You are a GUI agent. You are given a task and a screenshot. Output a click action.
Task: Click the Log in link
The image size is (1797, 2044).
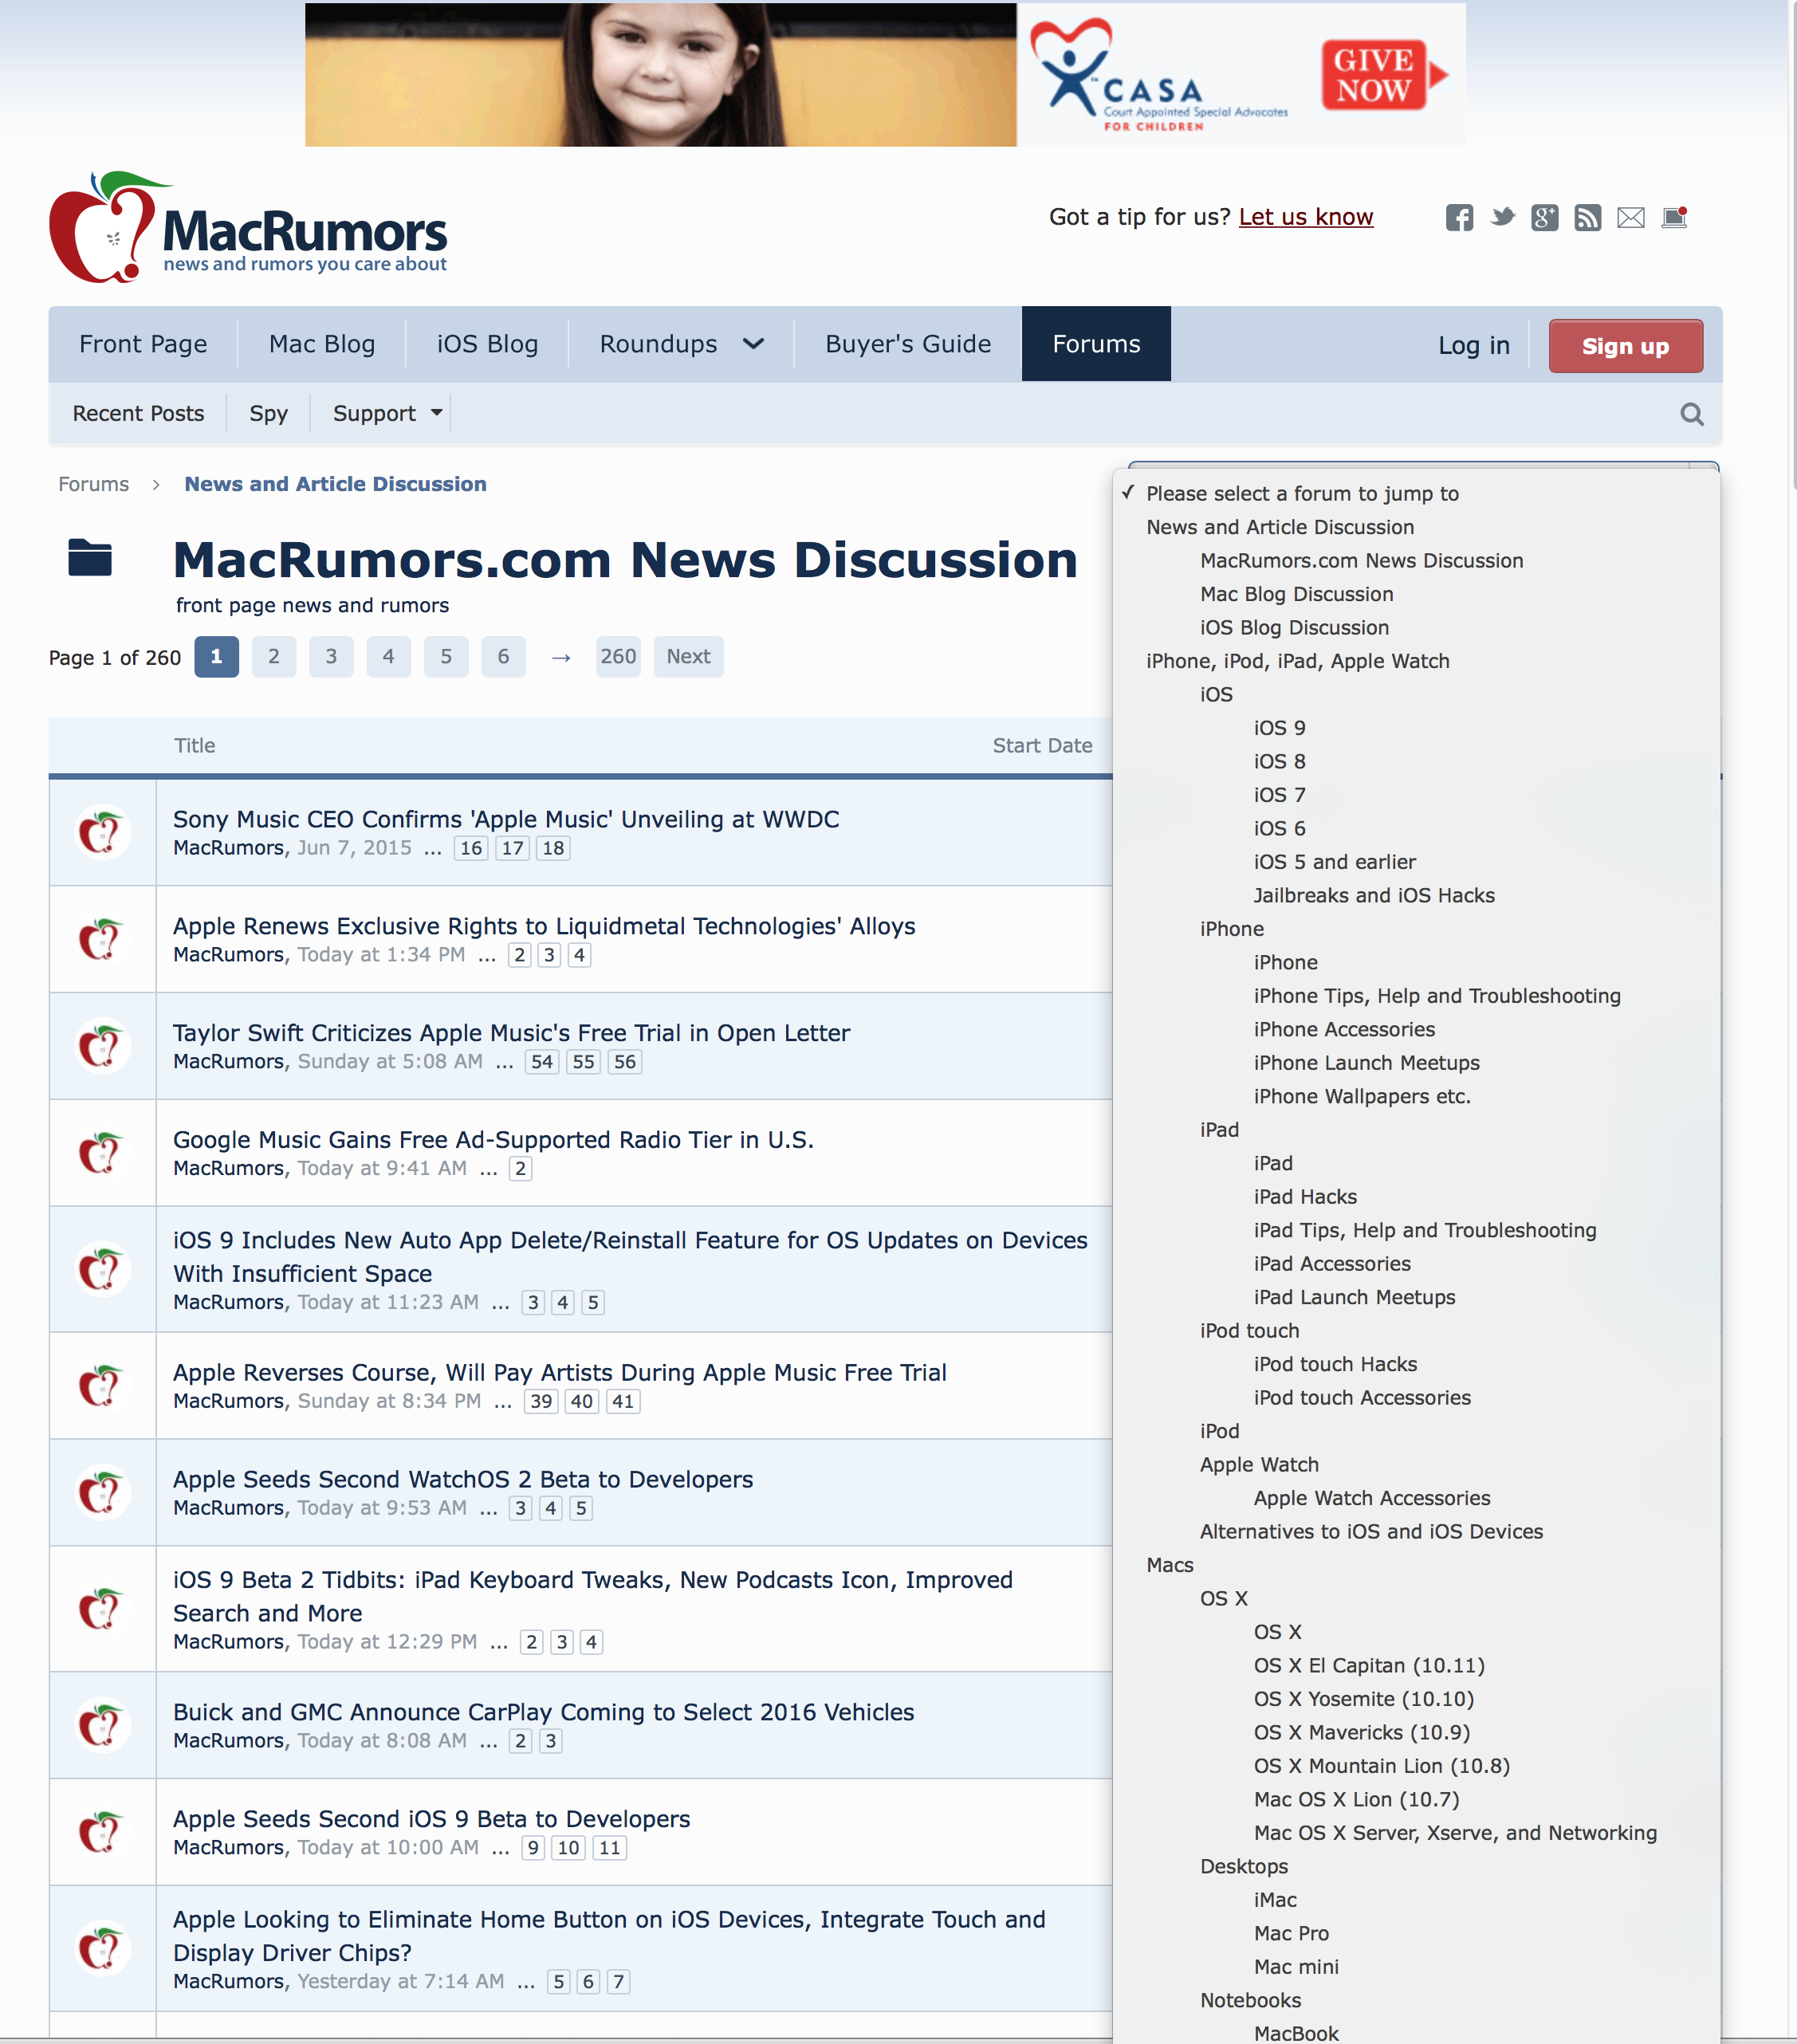click(1473, 345)
